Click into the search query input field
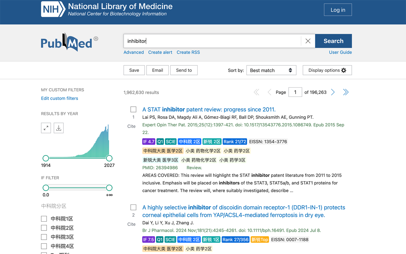The image size is (406, 254). (213, 41)
